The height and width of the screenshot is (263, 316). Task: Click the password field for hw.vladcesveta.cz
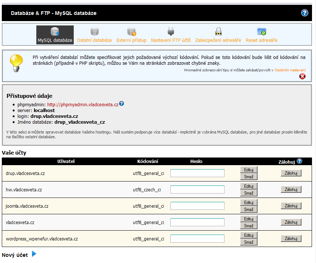197,189
